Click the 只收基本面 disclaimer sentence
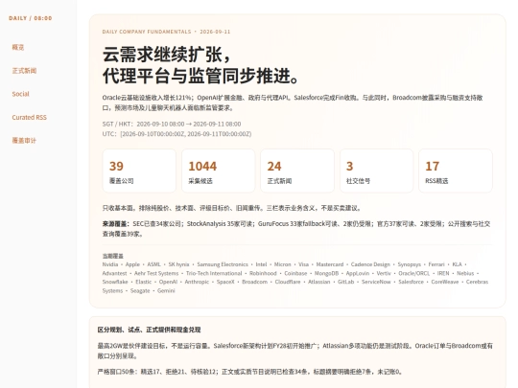Image resolution: width=518 pixels, height=388 pixels. (232, 208)
